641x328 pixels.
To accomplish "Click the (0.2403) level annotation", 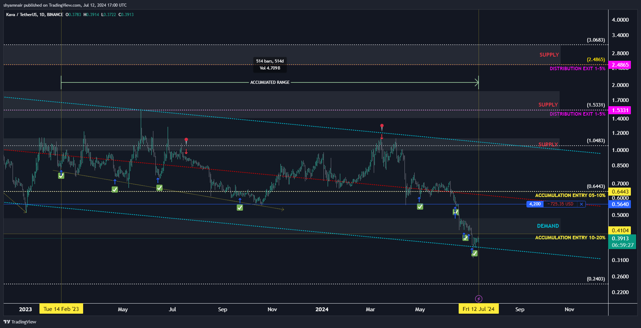I will click(x=596, y=279).
